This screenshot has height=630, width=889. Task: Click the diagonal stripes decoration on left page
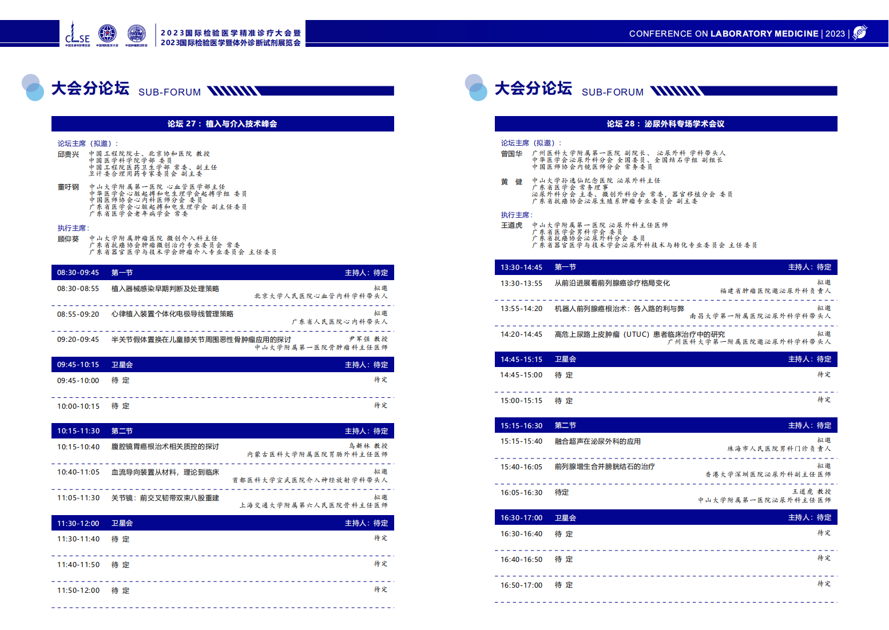233,91
